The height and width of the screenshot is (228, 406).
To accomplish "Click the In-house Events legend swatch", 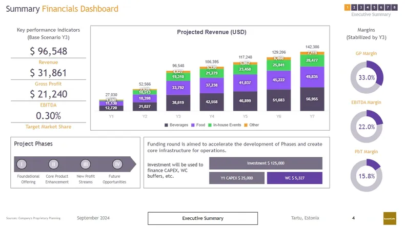I will (x=210, y=125).
